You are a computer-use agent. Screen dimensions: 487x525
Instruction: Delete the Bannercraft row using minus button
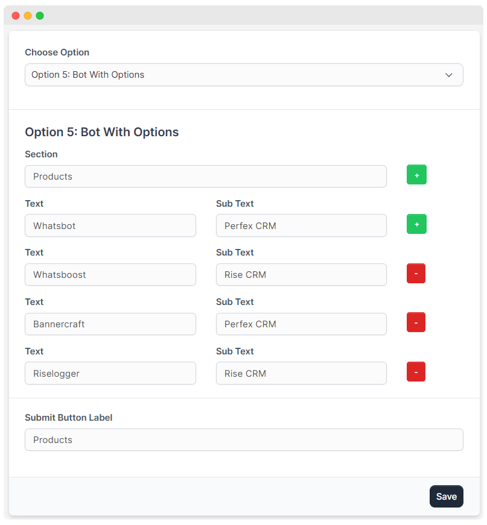coord(416,322)
